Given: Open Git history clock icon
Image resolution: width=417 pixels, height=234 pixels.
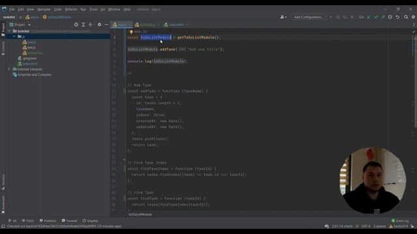Looking at the screenshot, I should pos(390,17).
